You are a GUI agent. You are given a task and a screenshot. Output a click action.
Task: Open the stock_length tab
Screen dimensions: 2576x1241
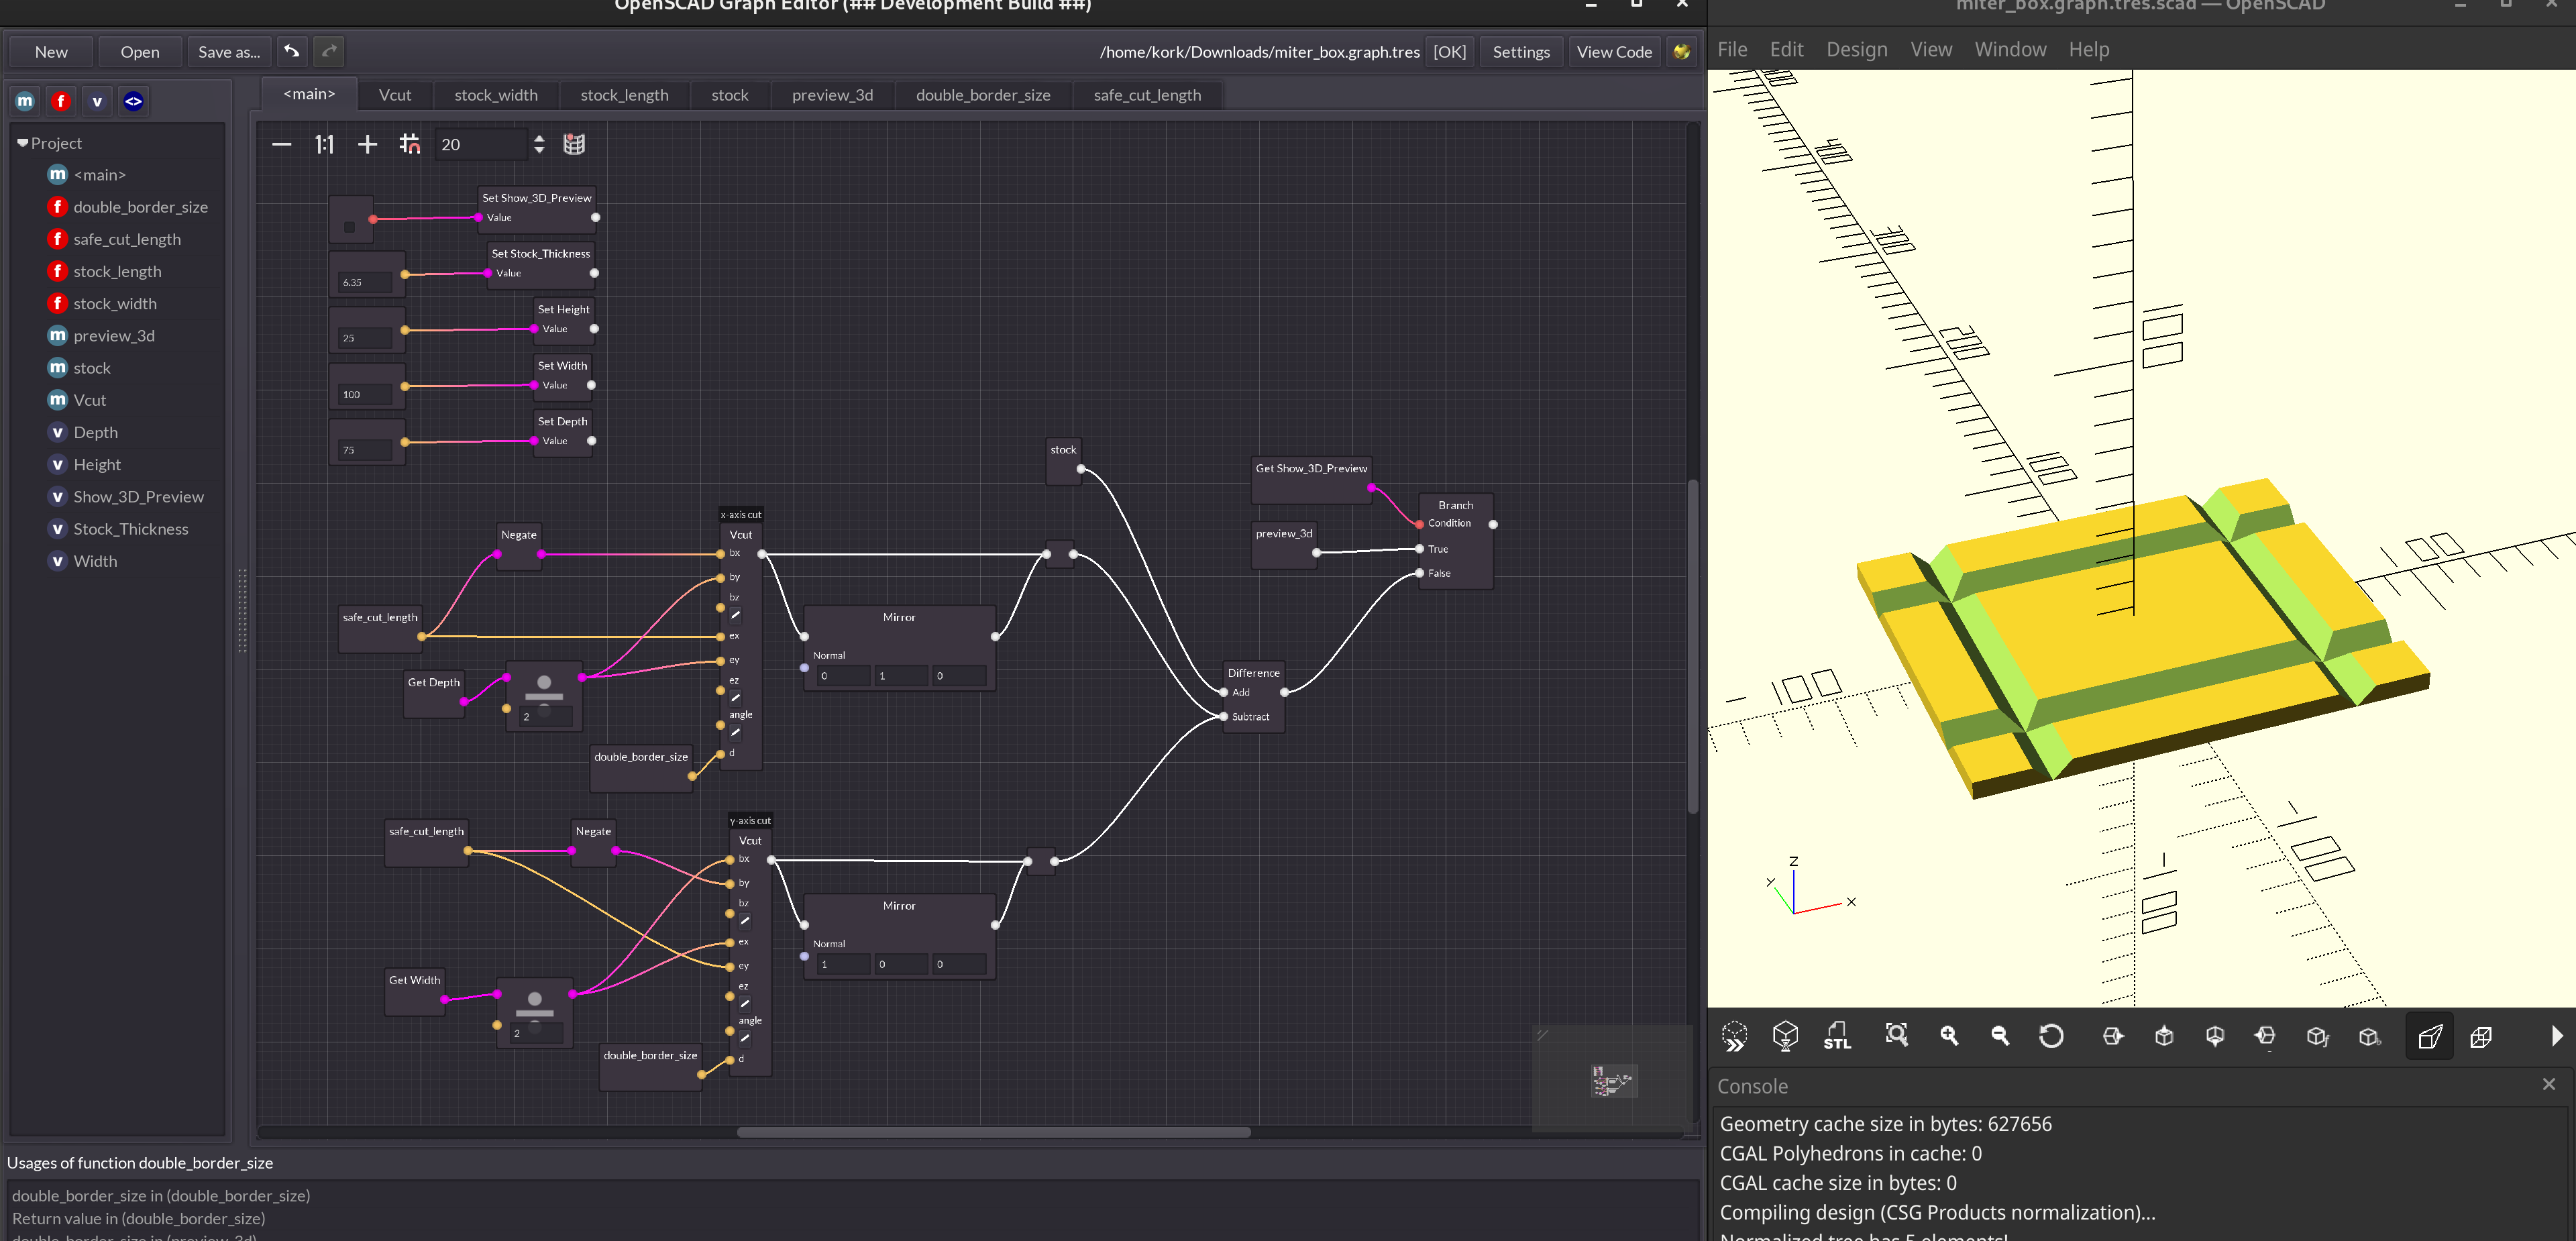[x=624, y=95]
